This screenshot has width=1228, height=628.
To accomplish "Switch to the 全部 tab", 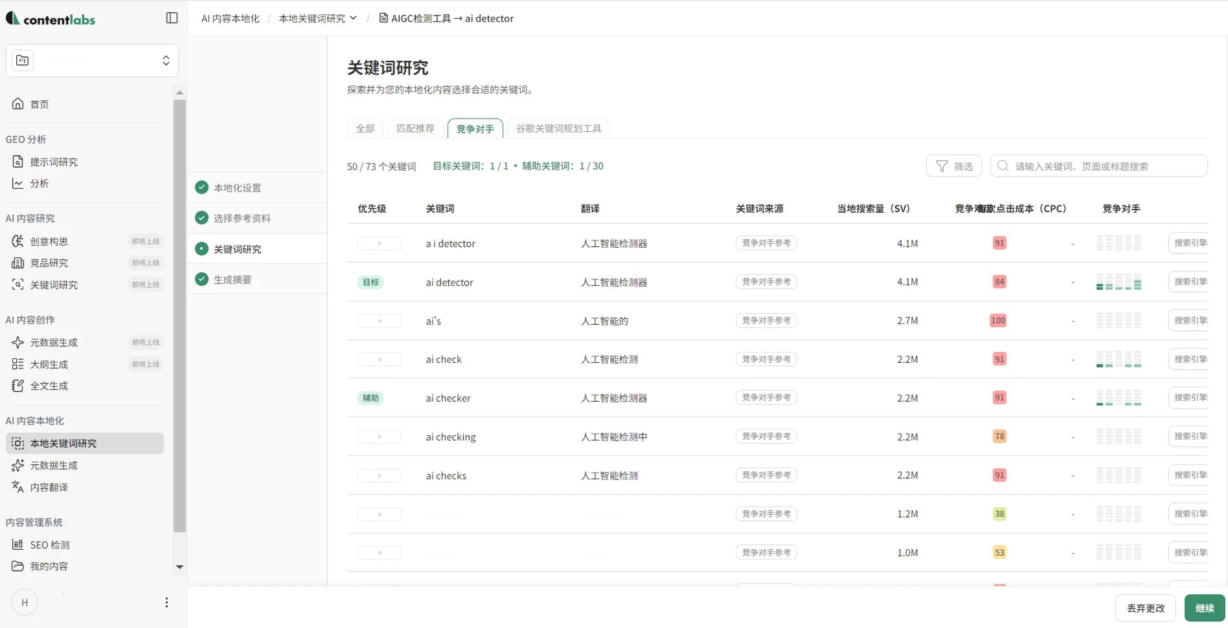I will (365, 128).
